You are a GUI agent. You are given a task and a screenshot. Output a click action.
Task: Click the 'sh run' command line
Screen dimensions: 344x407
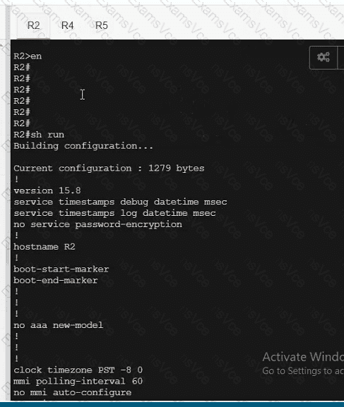39,135
